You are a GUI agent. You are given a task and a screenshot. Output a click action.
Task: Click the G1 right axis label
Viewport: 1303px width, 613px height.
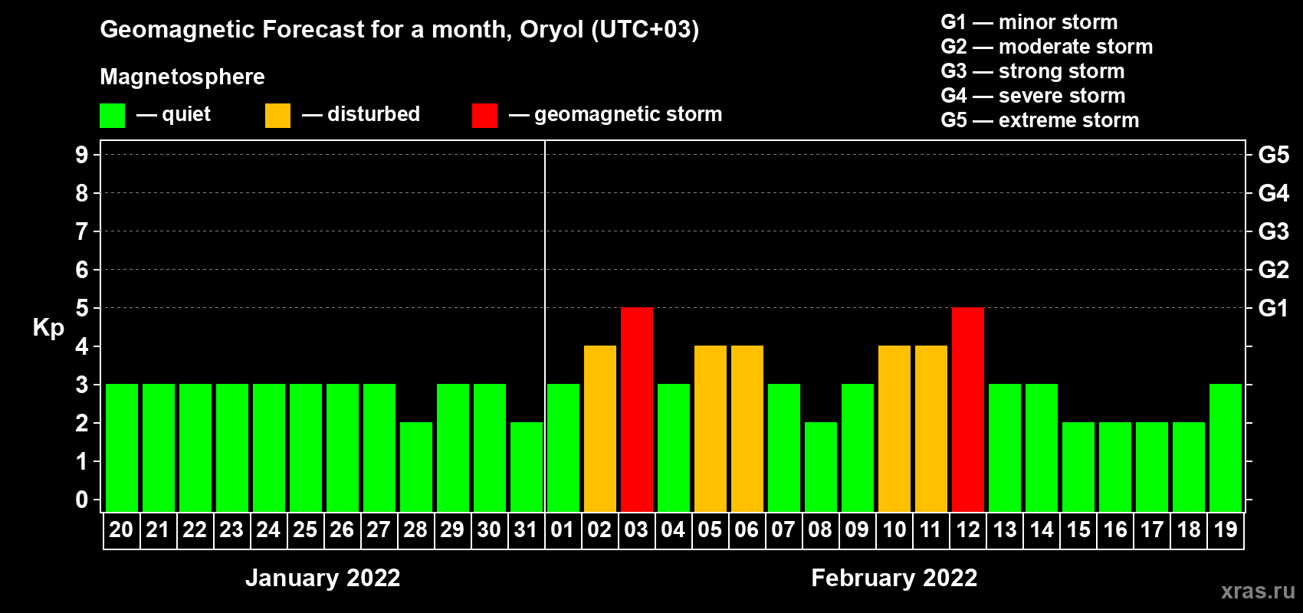(1273, 308)
